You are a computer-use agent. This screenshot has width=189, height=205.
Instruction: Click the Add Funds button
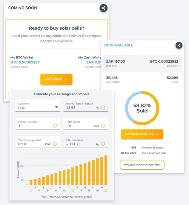[x=56, y=79]
